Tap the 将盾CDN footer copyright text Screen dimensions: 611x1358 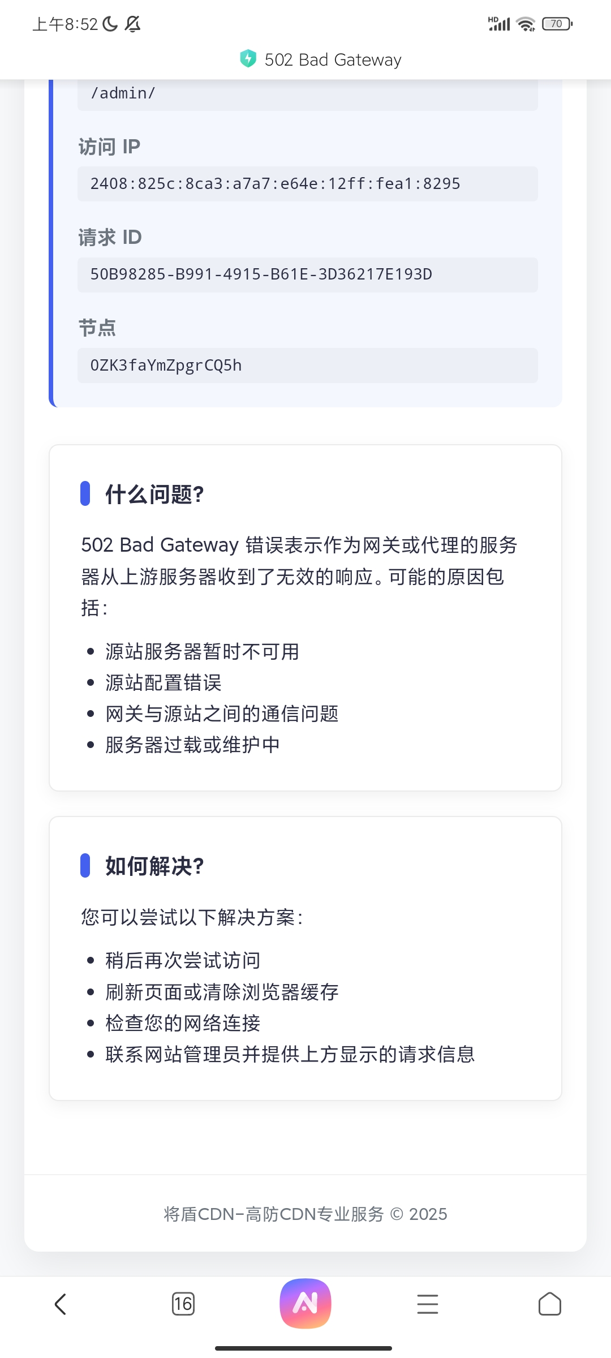[305, 1214]
